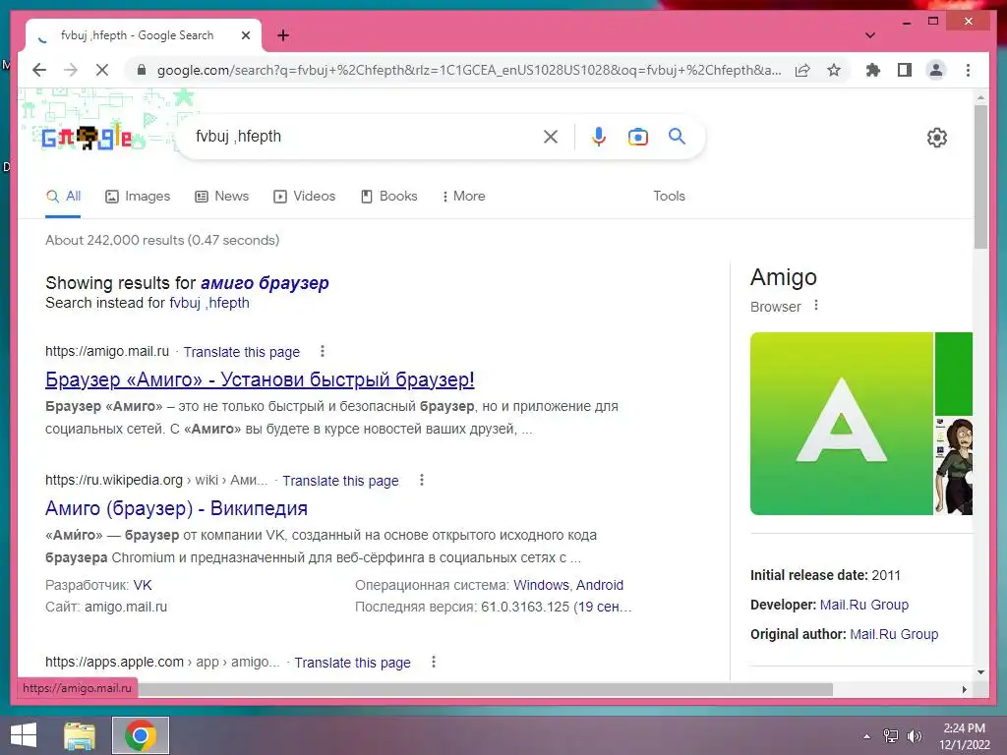Open Chrome three-dot menu

[x=968, y=70]
